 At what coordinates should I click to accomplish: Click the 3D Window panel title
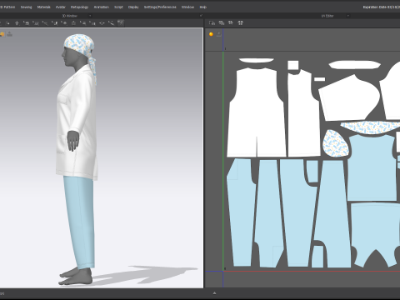[x=69, y=16]
